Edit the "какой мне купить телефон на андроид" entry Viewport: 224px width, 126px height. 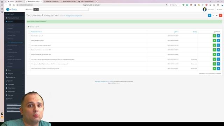pyautogui.click(x=218, y=69)
